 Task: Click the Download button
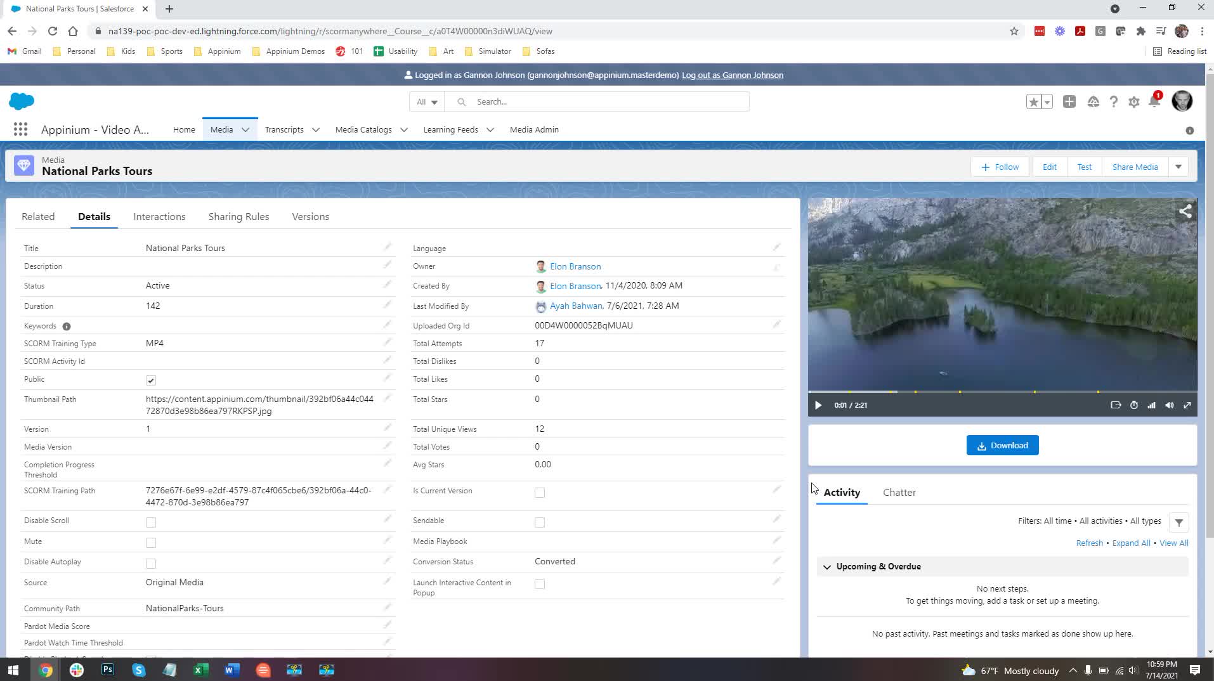coord(1002,445)
